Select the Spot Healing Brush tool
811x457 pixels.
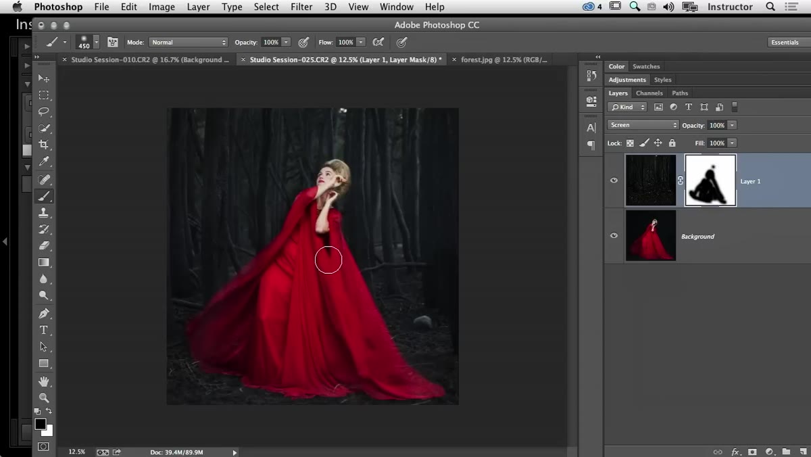[44, 180]
